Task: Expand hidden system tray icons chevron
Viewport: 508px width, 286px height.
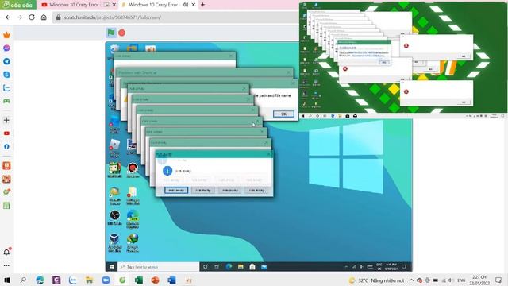Action: [x=411, y=280]
